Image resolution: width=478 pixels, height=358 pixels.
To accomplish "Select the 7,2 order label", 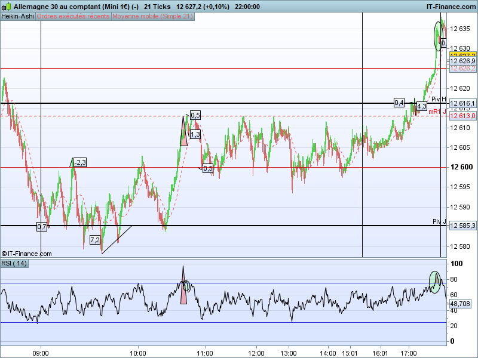I will click(95, 240).
